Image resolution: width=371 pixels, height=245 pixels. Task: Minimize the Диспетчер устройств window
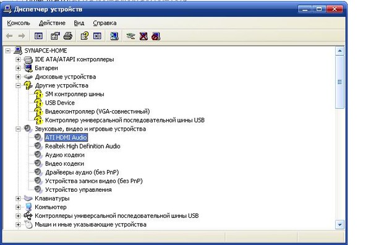click(x=305, y=9)
